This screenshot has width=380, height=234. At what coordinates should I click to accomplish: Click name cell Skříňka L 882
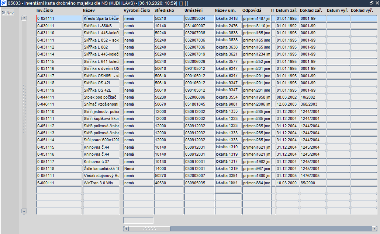[101, 47]
